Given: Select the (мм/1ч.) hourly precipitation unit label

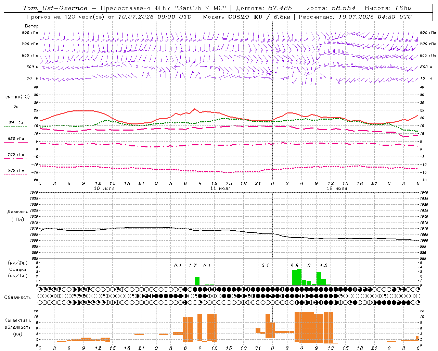Looking at the screenshot, I should [18, 276].
